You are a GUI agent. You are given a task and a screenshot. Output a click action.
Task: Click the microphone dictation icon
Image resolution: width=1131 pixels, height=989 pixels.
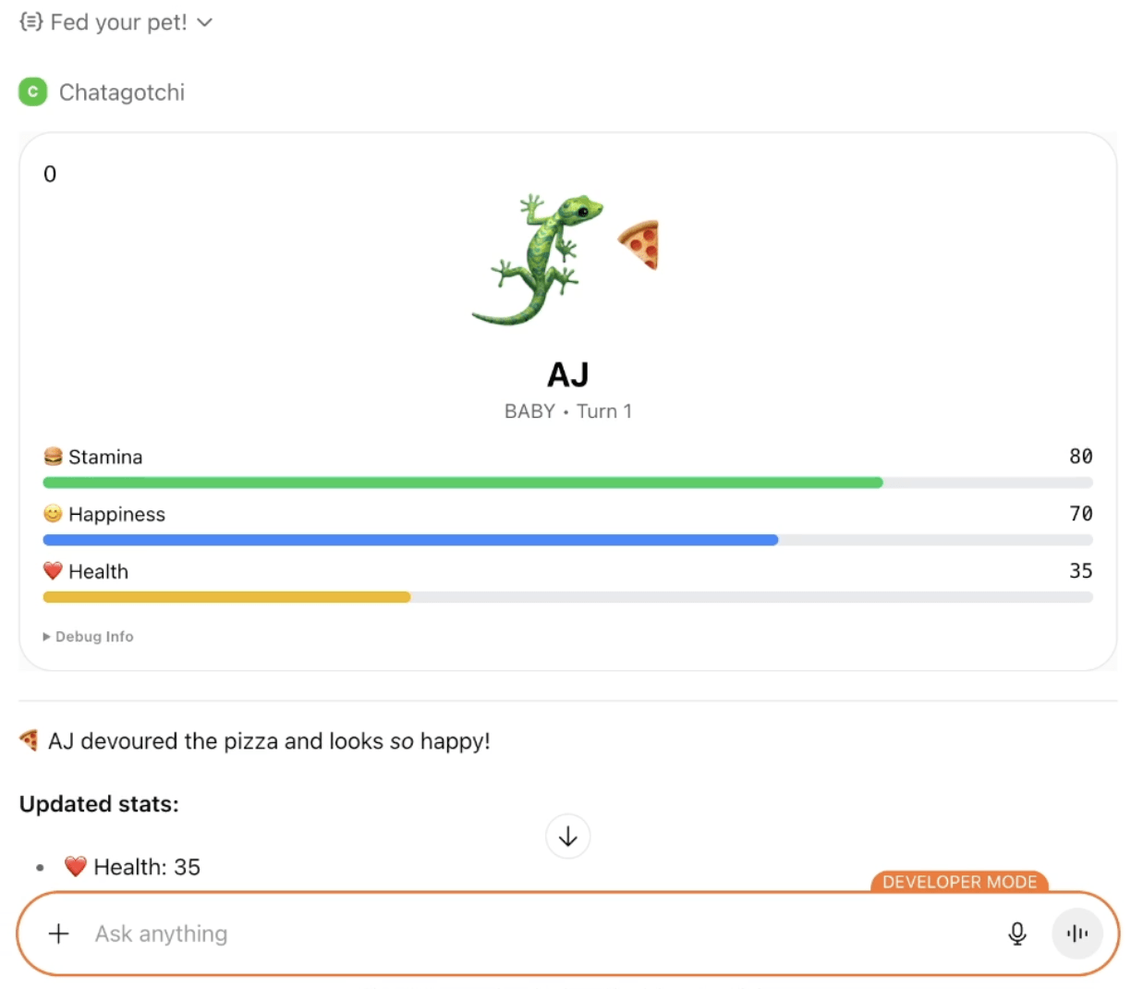pyautogui.click(x=1016, y=934)
